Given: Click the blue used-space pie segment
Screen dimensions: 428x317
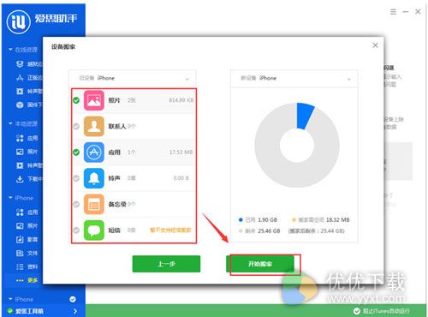Looking at the screenshot, I should (305, 116).
